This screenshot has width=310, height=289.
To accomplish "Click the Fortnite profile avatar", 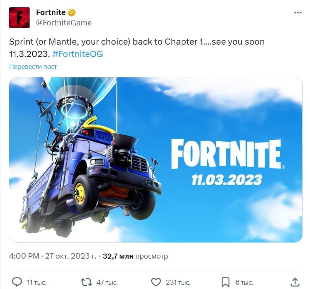I will click(19, 18).
